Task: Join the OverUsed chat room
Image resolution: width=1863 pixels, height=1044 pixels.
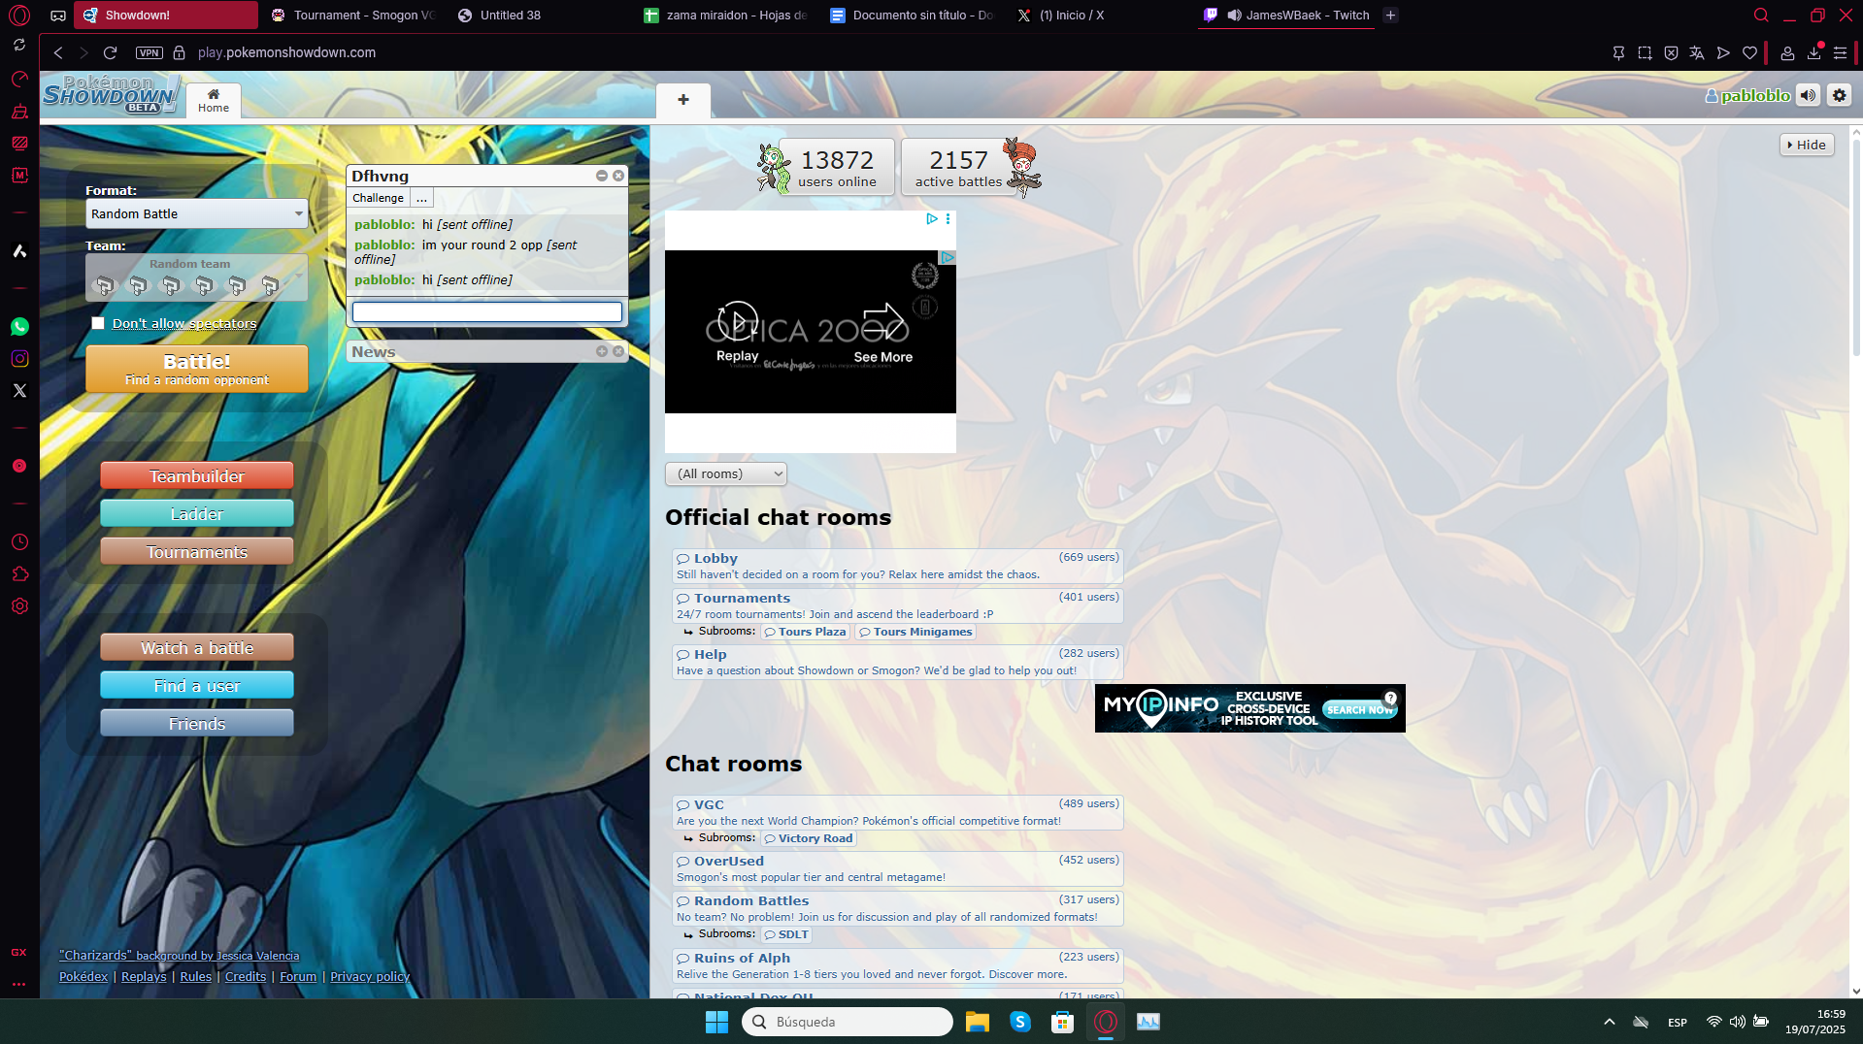Action: pyautogui.click(x=897, y=868)
